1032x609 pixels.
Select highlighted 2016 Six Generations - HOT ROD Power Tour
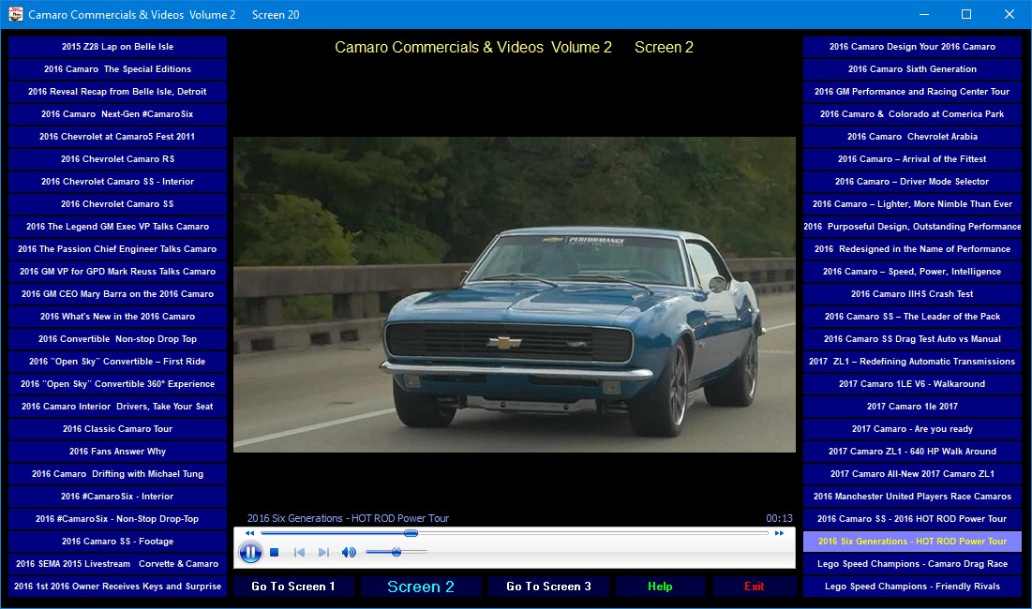[912, 542]
